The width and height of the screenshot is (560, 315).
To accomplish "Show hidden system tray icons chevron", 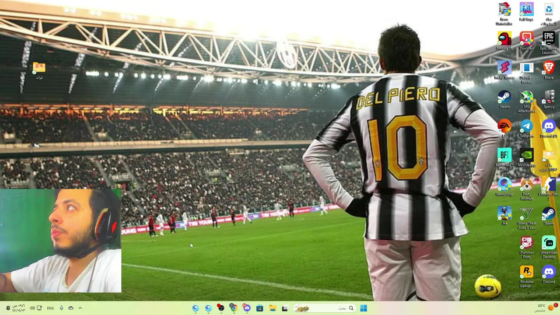I will click(80, 308).
